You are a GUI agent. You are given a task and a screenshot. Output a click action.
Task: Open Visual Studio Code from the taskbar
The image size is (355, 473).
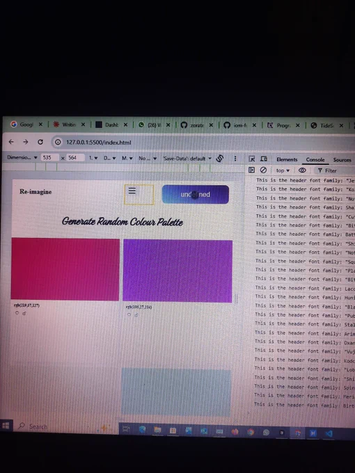[x=329, y=433]
